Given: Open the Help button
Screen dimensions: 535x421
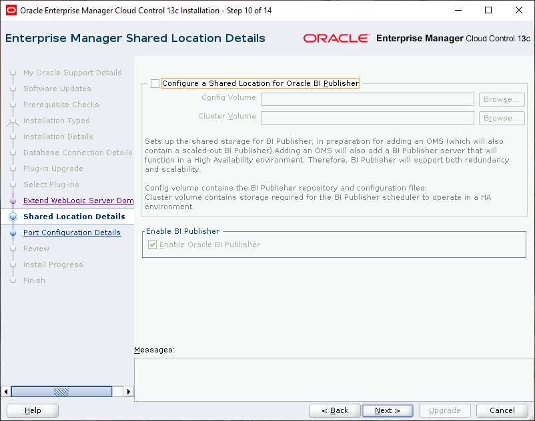Looking at the screenshot, I should click(x=33, y=410).
